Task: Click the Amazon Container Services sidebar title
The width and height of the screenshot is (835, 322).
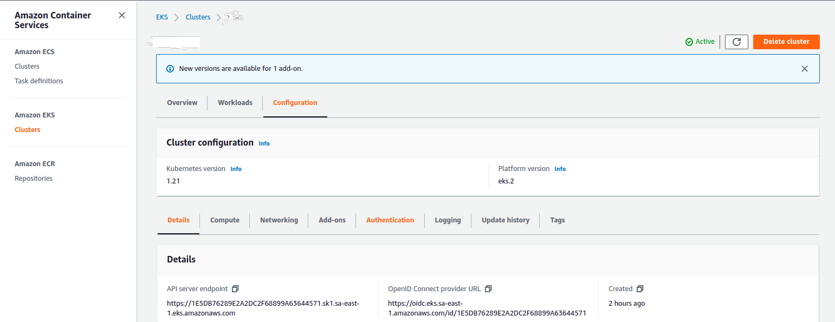Action: coord(53,20)
